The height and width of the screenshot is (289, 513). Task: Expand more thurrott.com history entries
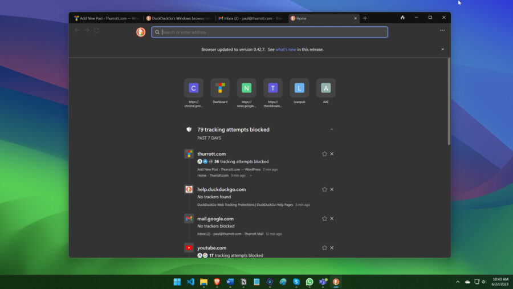click(251, 176)
